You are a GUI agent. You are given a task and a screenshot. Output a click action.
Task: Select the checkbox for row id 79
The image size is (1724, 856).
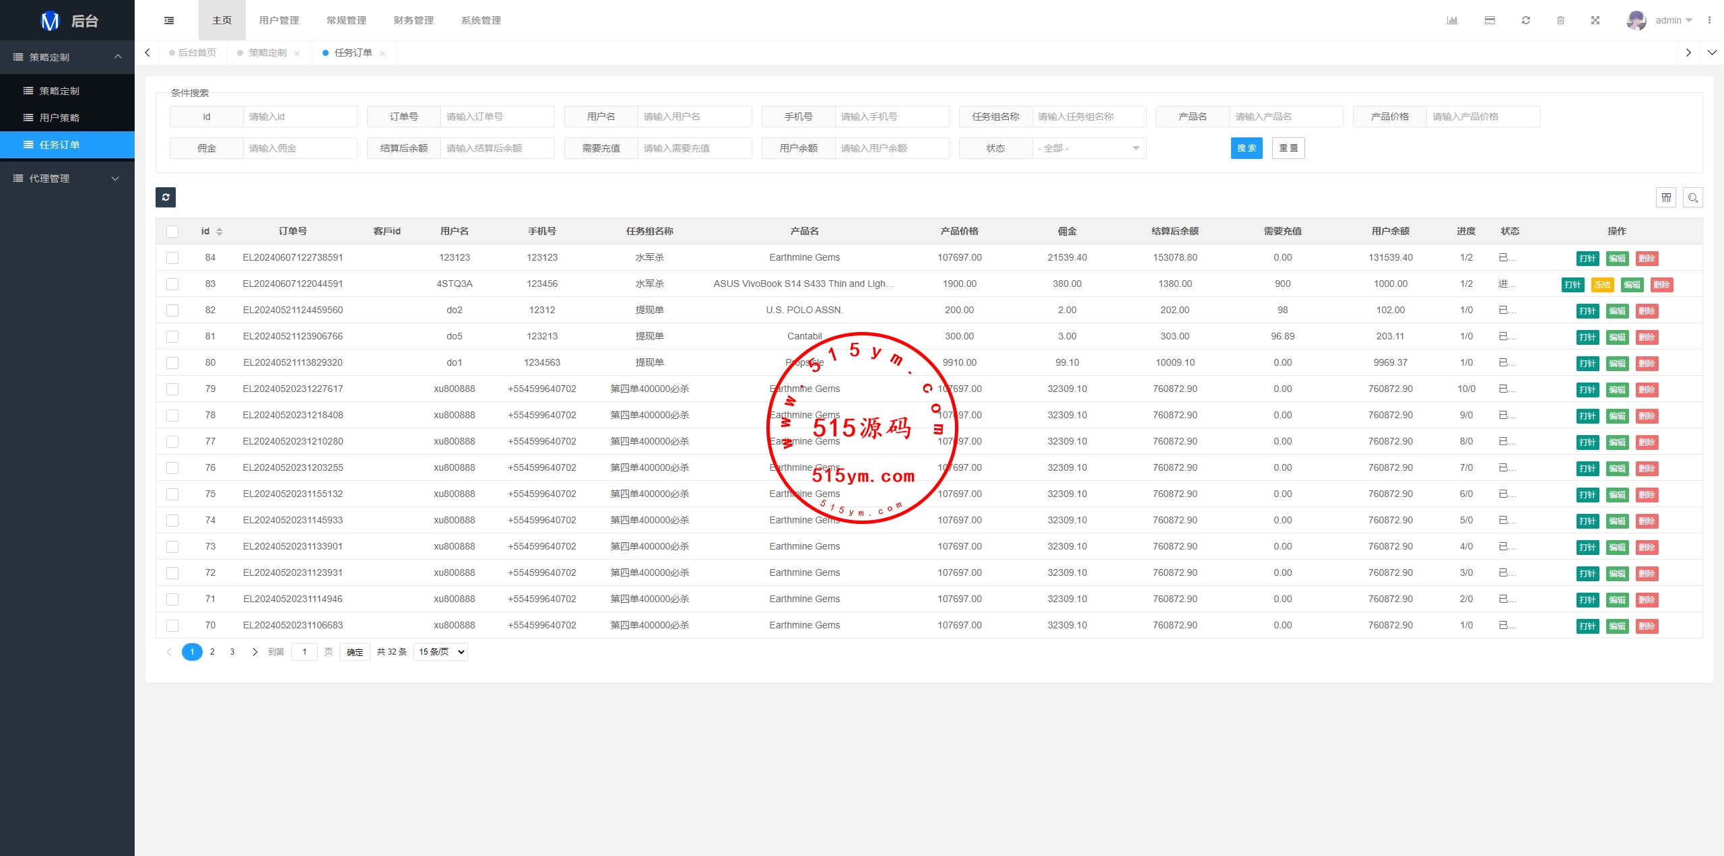click(172, 389)
